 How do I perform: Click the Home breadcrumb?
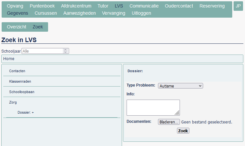pos(9,59)
